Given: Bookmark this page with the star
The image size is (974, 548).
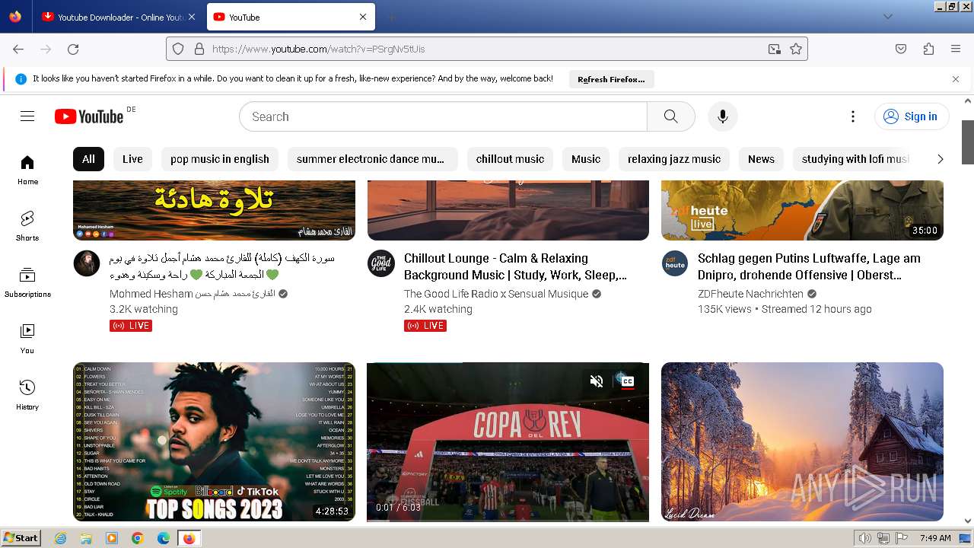Looking at the screenshot, I should pos(796,49).
